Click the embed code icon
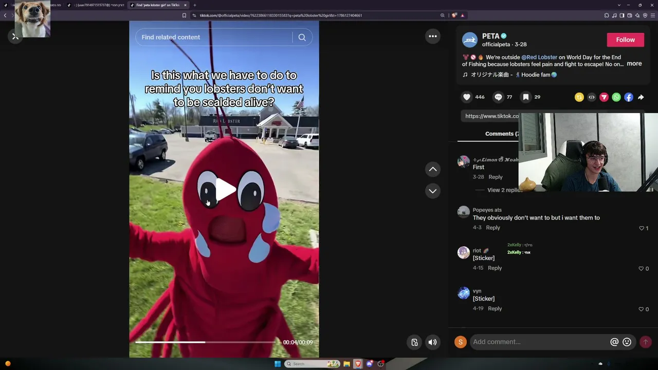 pyautogui.click(x=592, y=97)
